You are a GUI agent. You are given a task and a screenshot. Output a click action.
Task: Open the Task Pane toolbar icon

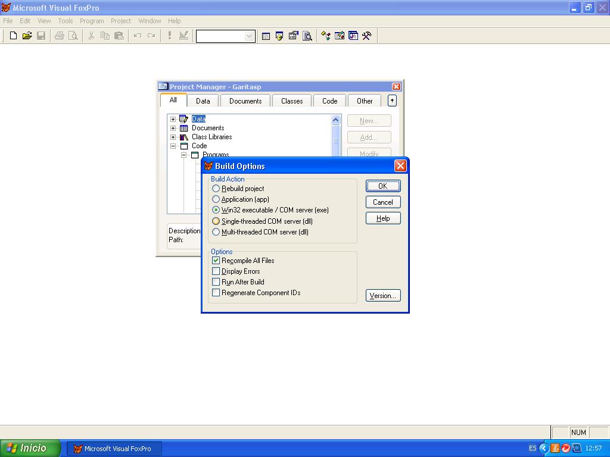click(353, 36)
